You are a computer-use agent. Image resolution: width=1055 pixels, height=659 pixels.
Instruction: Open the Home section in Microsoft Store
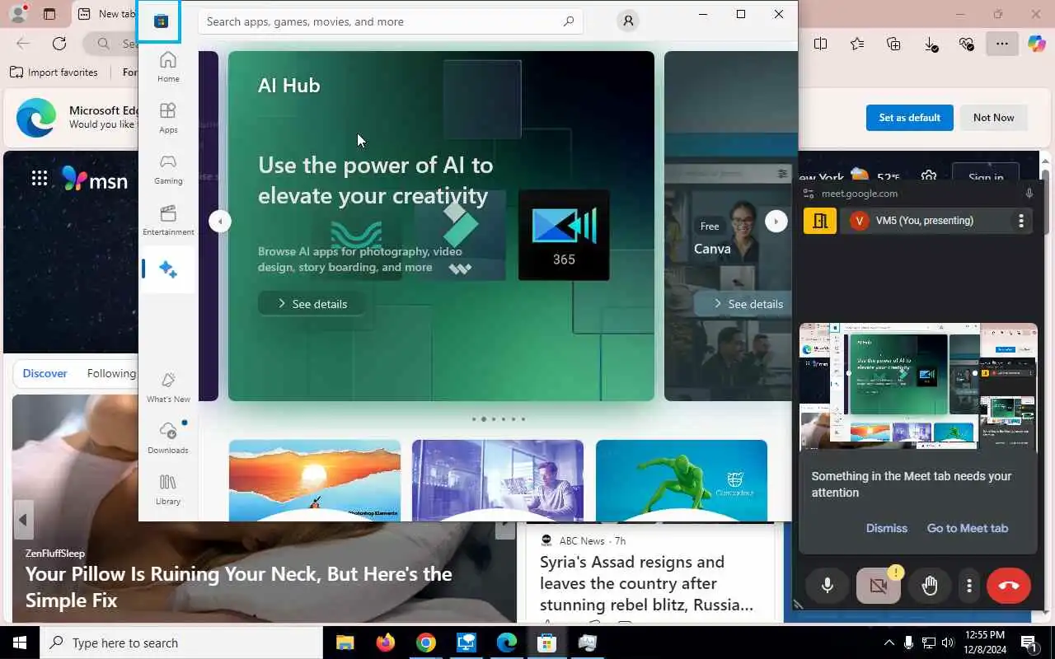(168, 66)
